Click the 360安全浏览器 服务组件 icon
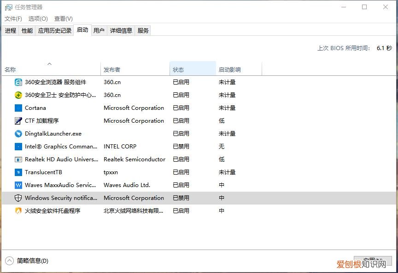This screenshot has width=398, height=273. 18,82
